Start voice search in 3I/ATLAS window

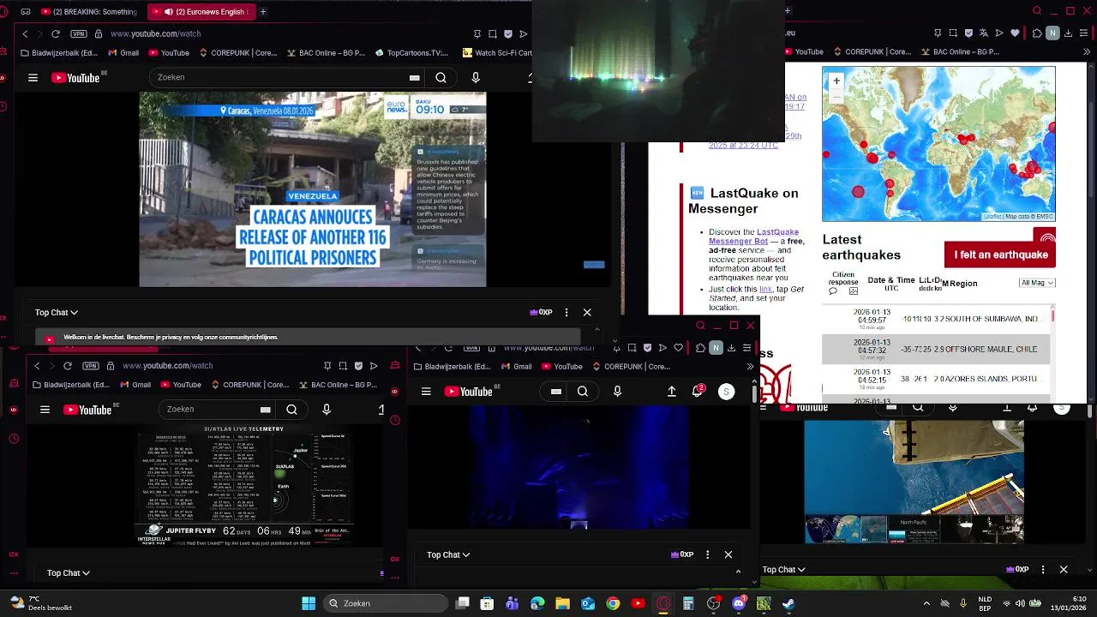pos(327,410)
